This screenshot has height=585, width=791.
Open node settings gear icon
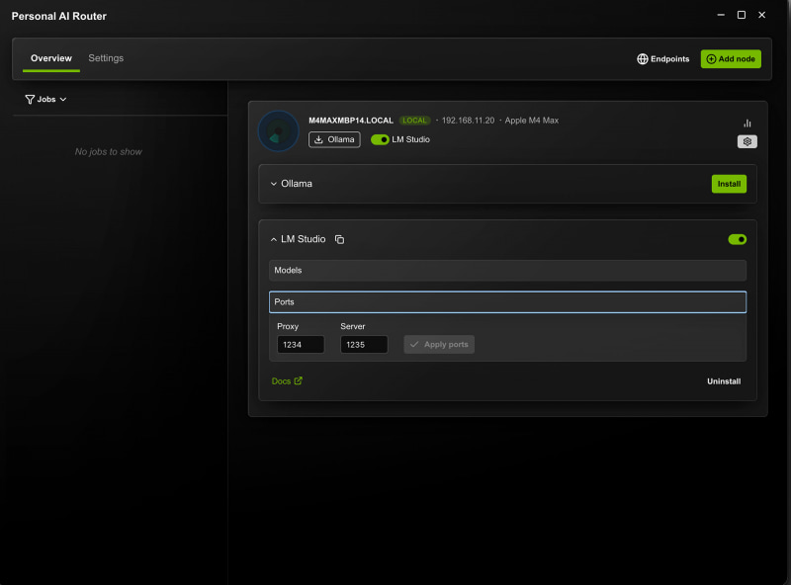747,141
